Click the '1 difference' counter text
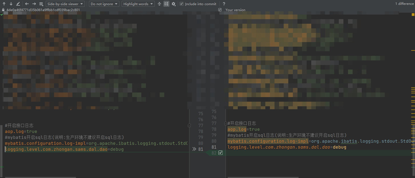 [404, 4]
